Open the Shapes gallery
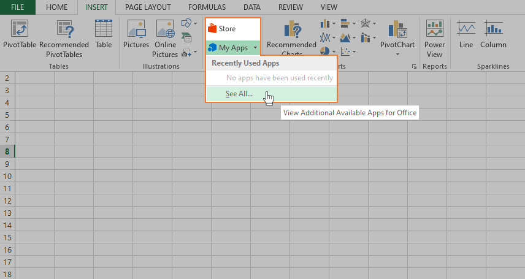 point(189,23)
